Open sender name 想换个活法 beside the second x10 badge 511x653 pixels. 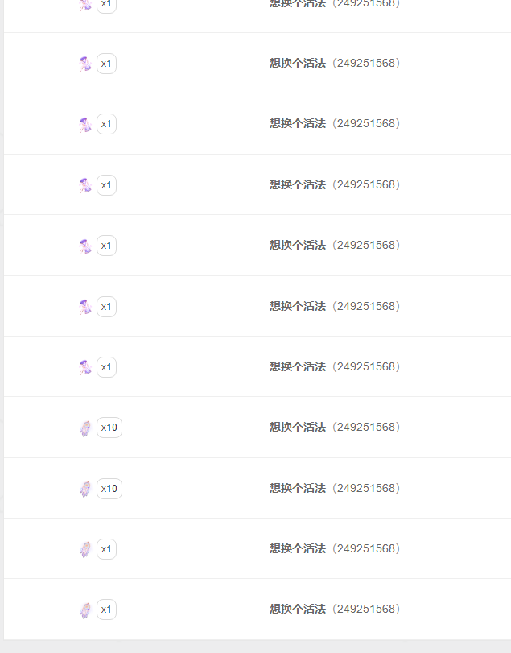[x=298, y=488]
